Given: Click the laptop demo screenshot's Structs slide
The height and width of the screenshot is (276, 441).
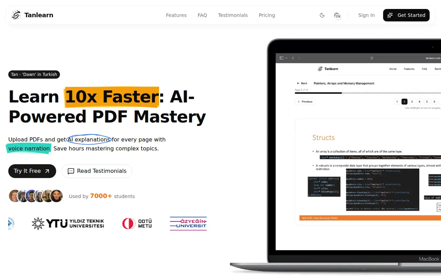Looking at the screenshot, I should coord(368,171).
